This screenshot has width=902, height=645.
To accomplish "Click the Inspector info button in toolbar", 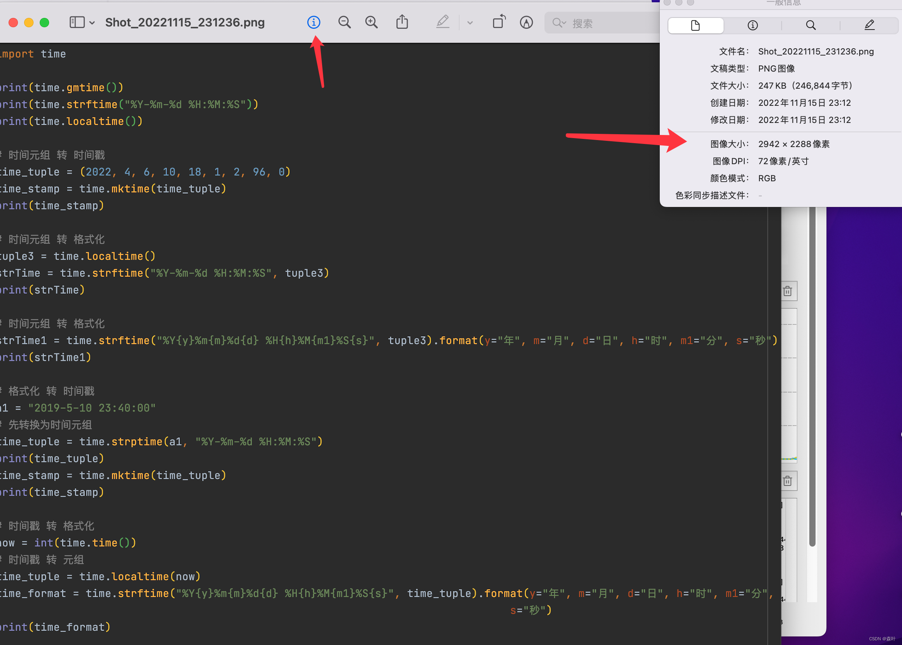I will click(x=314, y=22).
